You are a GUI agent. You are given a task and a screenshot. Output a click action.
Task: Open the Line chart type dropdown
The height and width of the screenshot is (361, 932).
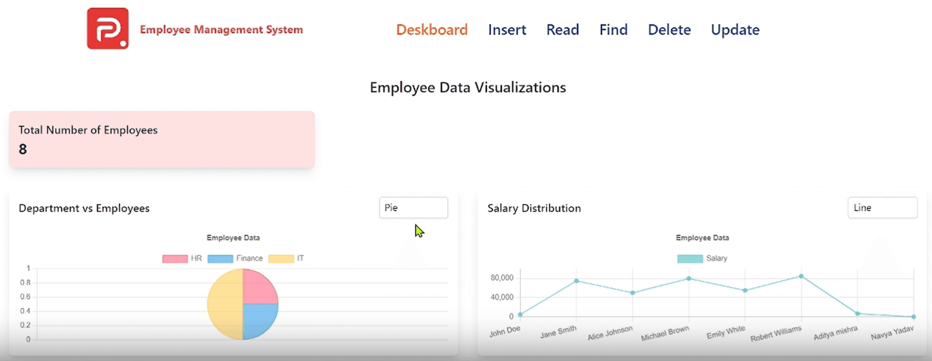tap(882, 208)
